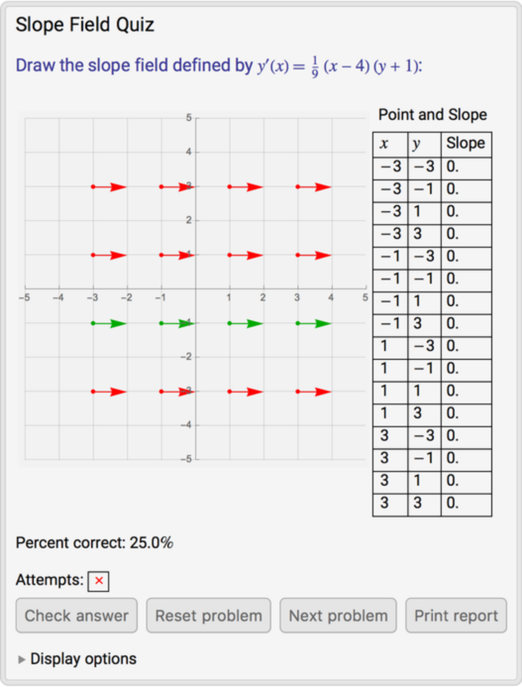Viewport: 522px width, 687px height.
Task: Click the green arrow at point (-3, -1)
Action: (x=109, y=324)
